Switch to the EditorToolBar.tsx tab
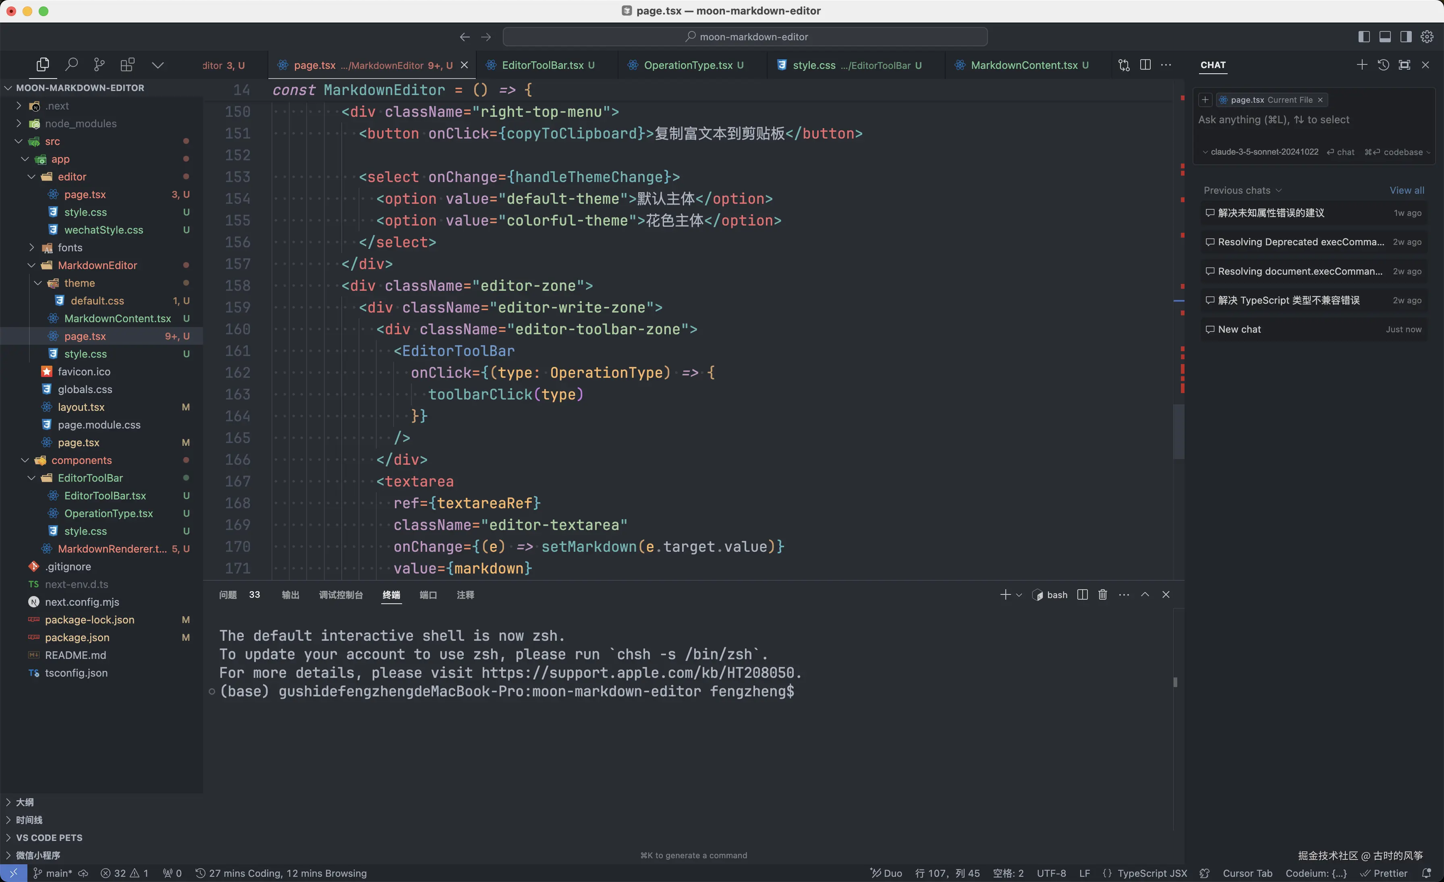Viewport: 1444px width, 882px height. [542, 65]
